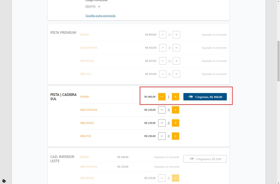280x184 pixels.
Task: Click the R$ 850,00 price text
Action: click(x=151, y=35)
